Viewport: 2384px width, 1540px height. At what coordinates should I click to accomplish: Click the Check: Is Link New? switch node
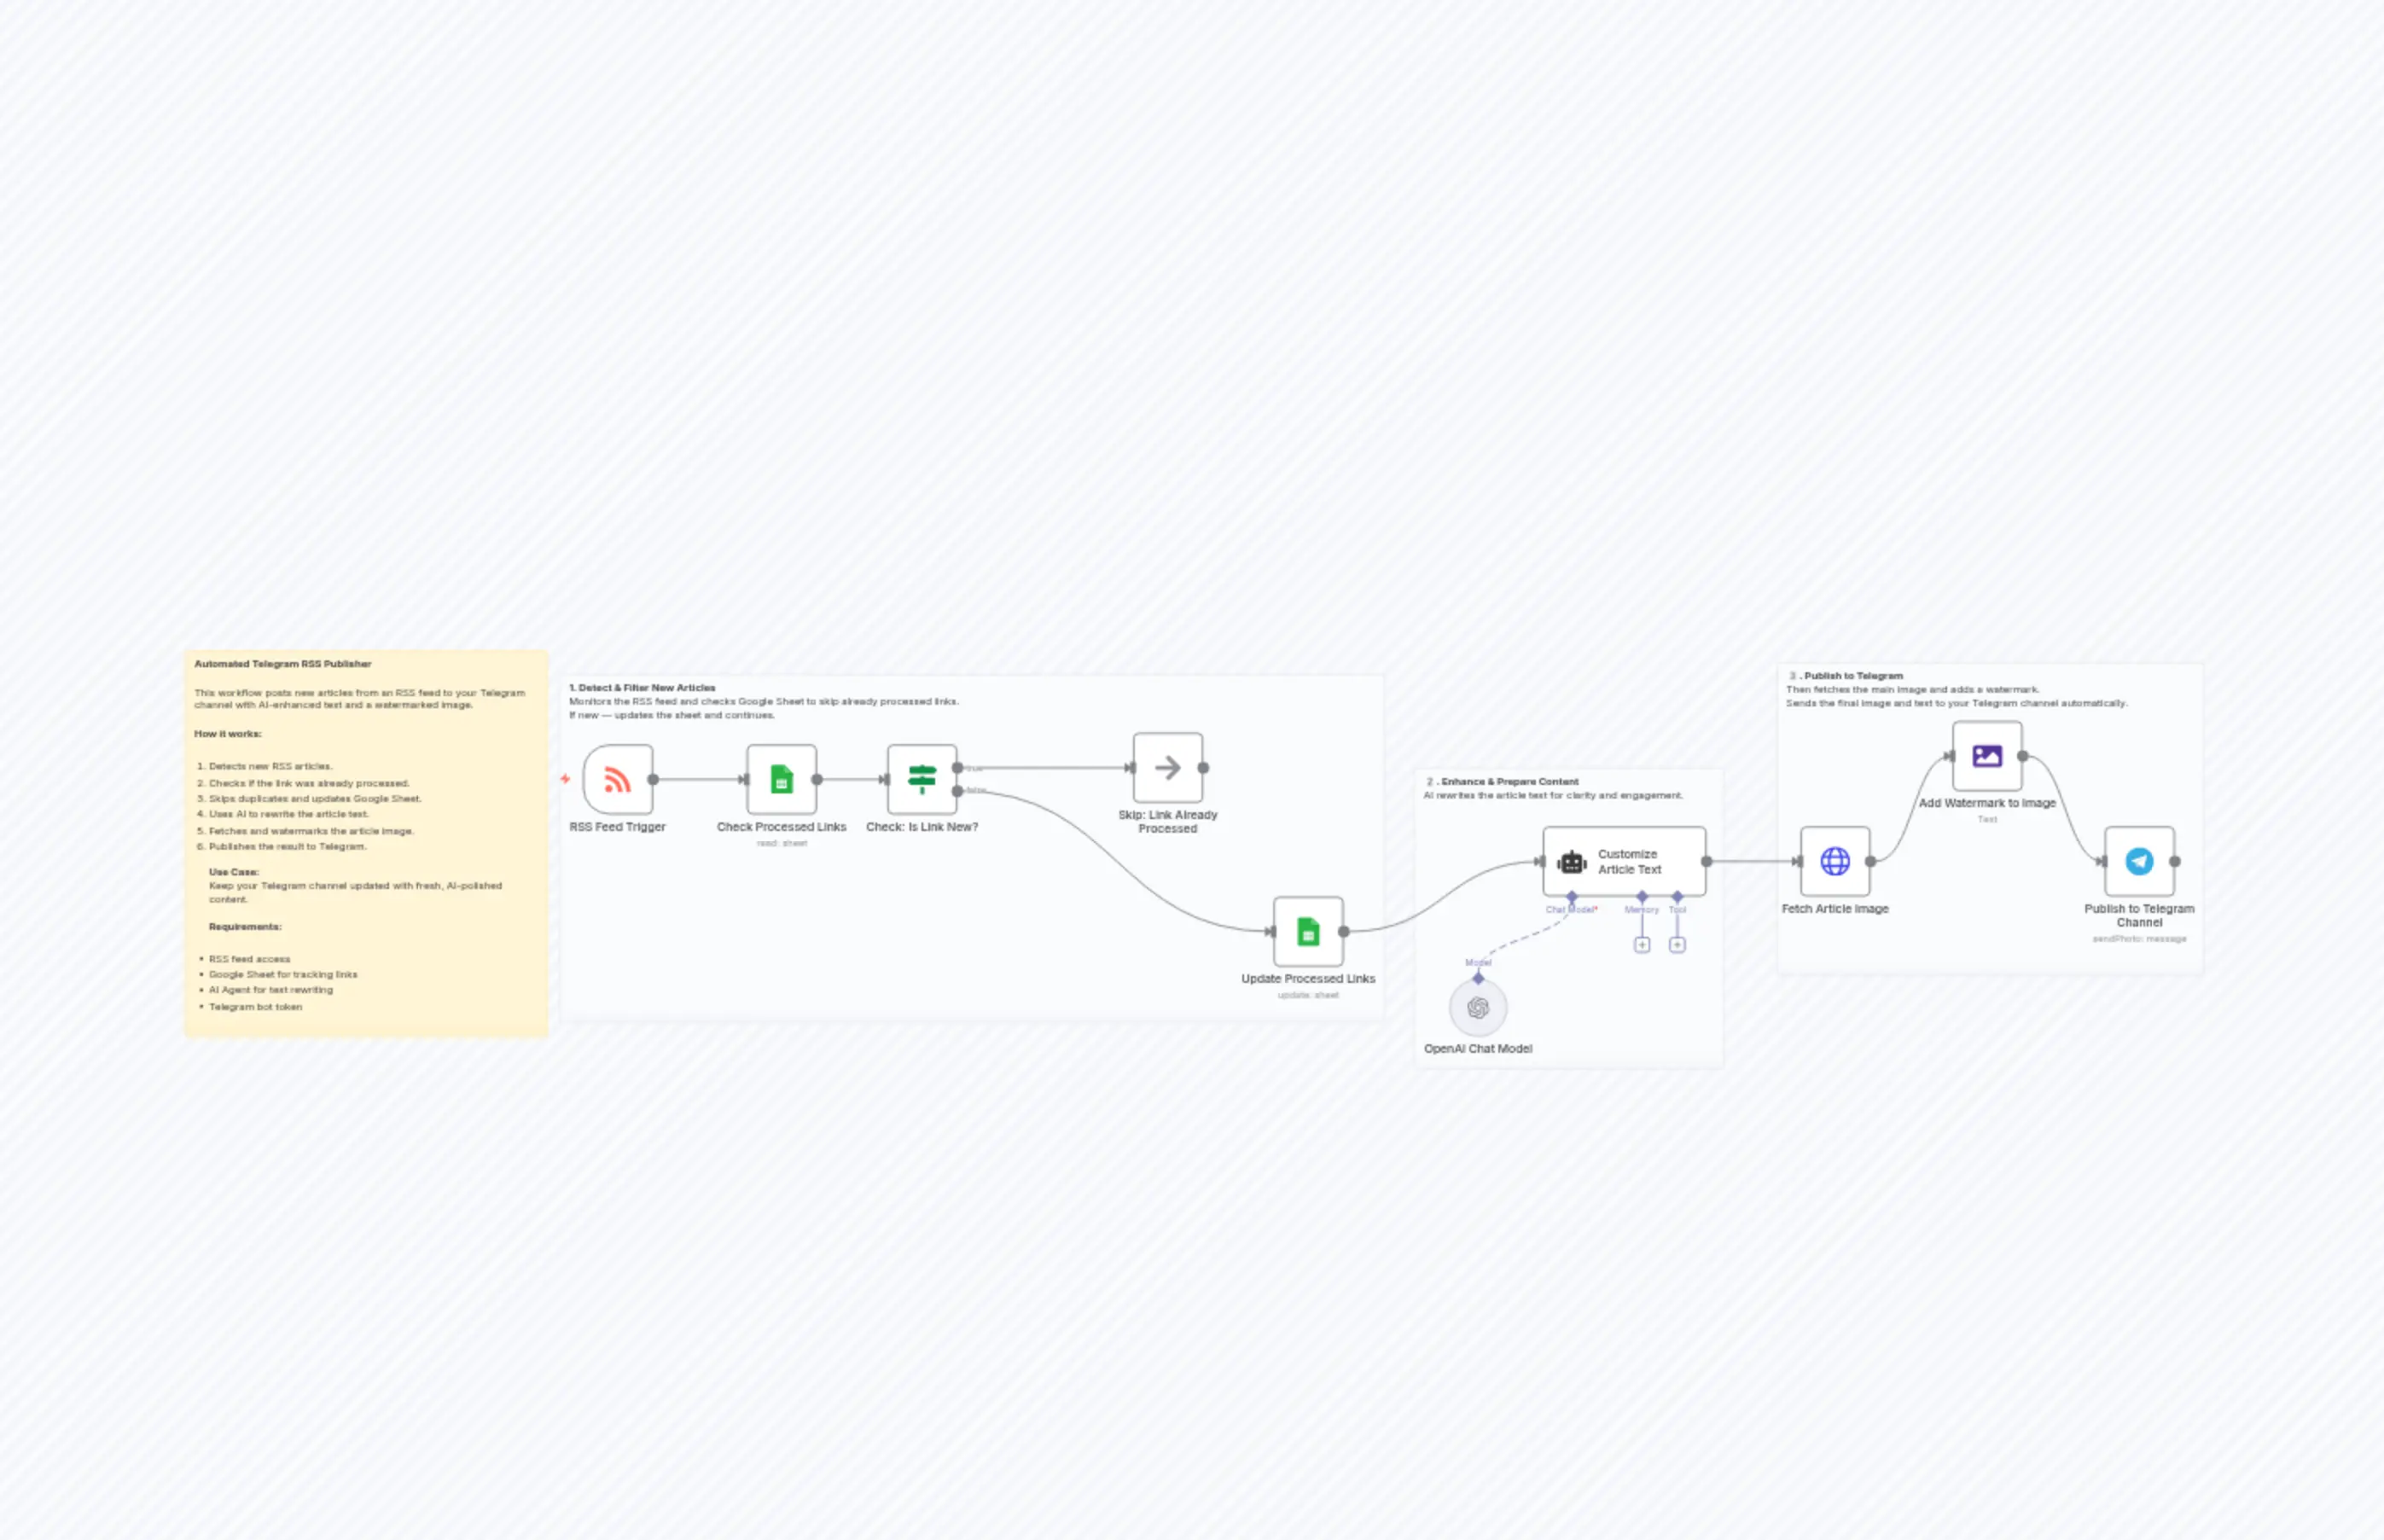point(922,780)
